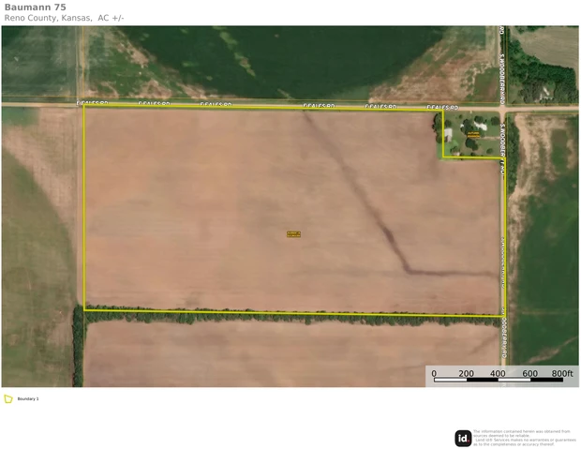Click the northwest corner of the yellow boundary
Screen dimensions: 581x449
click(84, 104)
